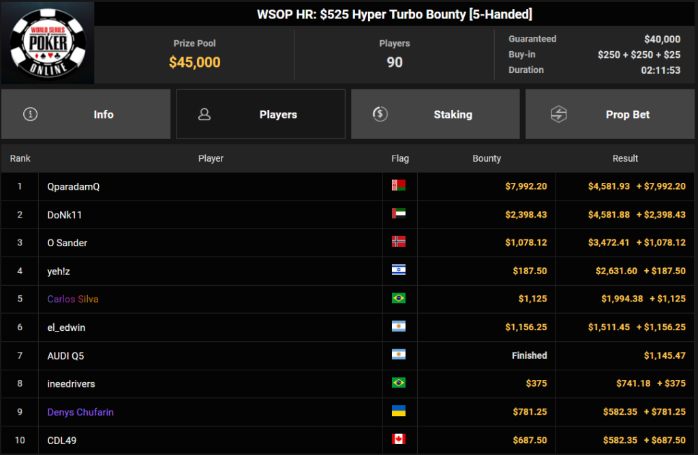The width and height of the screenshot is (698, 455).
Task: Click Denys Chufarin's bounty $781.25 in the Bounty column
Action: point(530,412)
